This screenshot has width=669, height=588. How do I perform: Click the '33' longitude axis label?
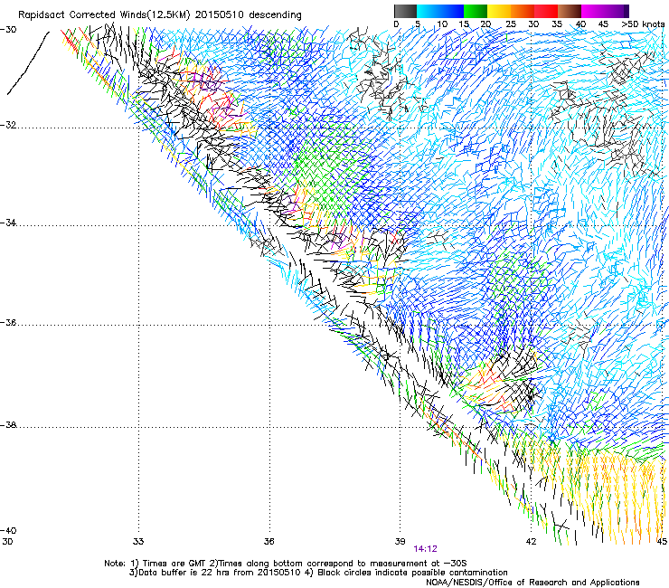[138, 542]
